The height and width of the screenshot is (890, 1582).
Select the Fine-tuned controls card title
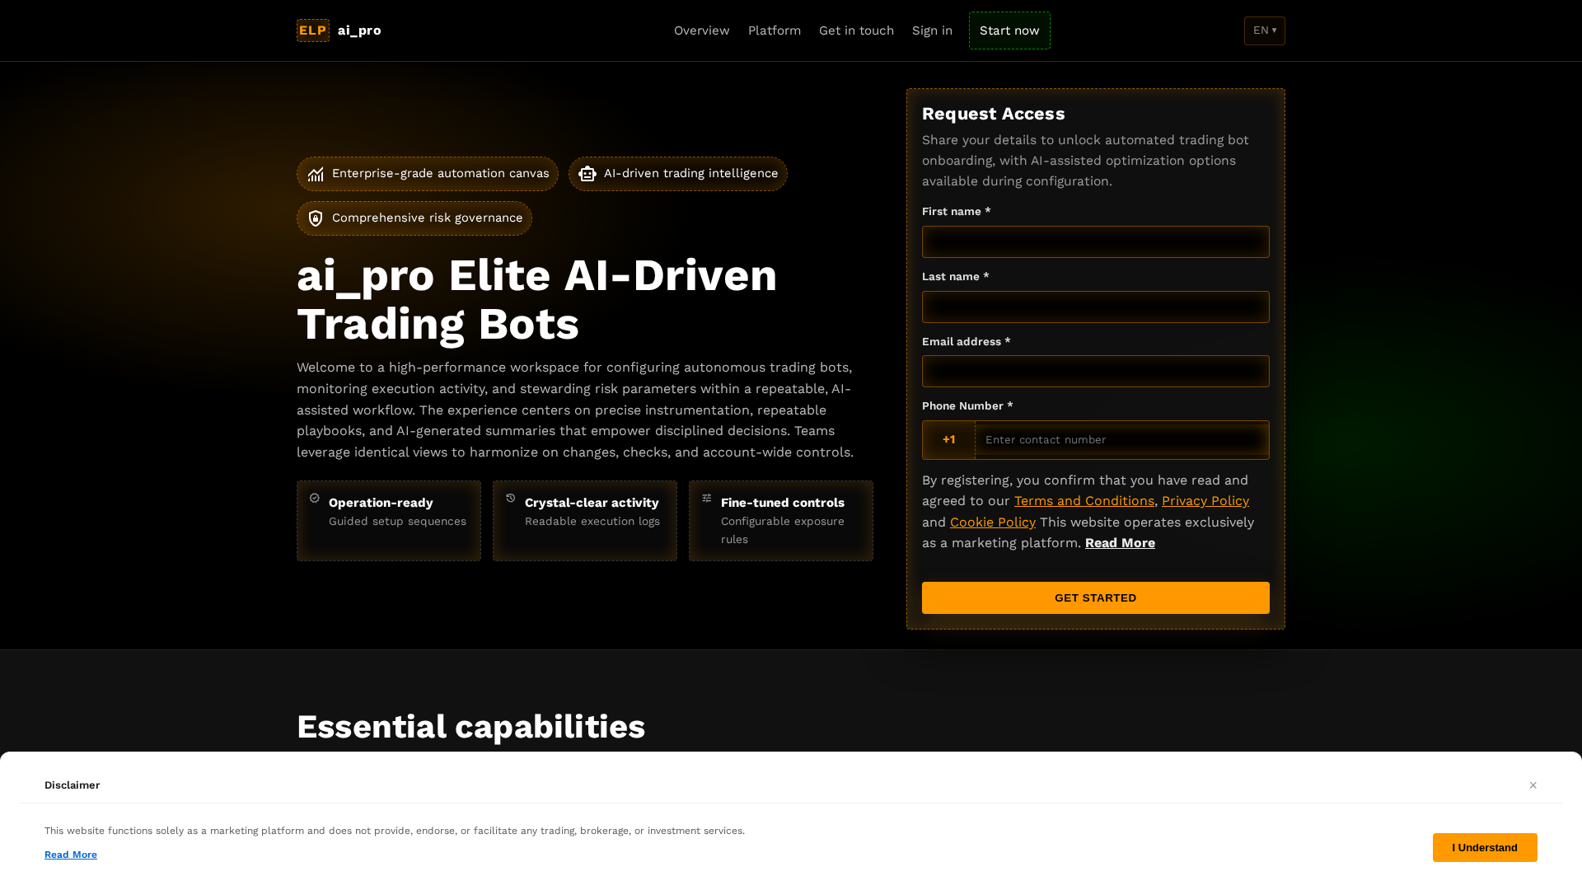pos(783,503)
